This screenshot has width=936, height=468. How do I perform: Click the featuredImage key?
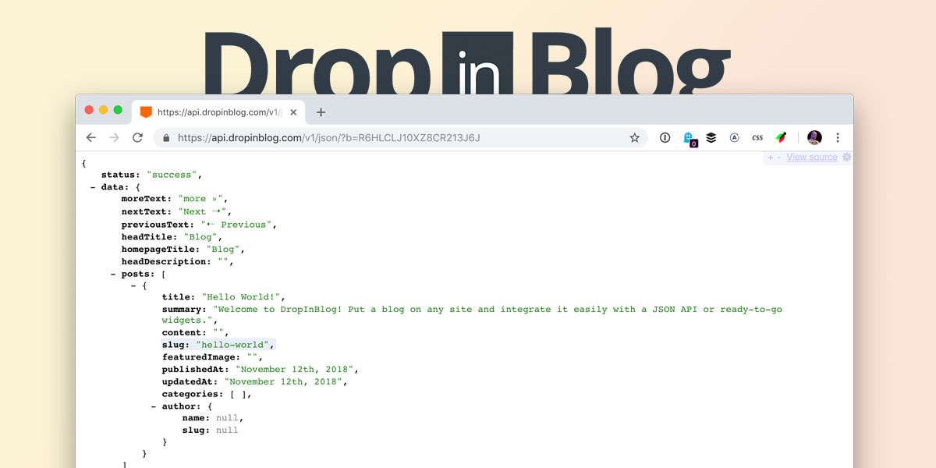(201, 357)
